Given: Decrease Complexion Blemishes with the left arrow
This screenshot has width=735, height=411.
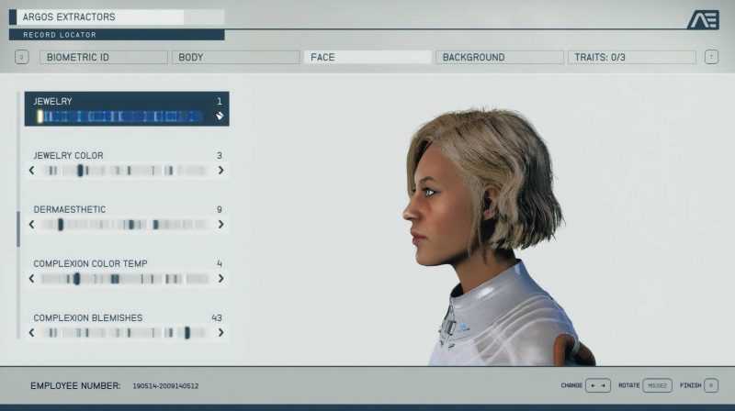Looking at the screenshot, I should coord(32,333).
